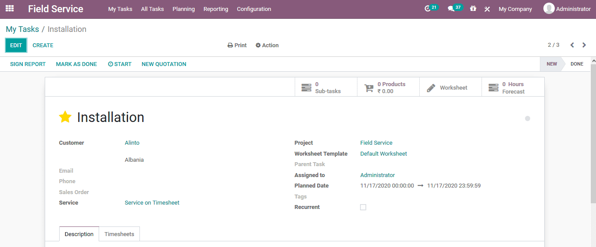Click the EDIT button

16,45
